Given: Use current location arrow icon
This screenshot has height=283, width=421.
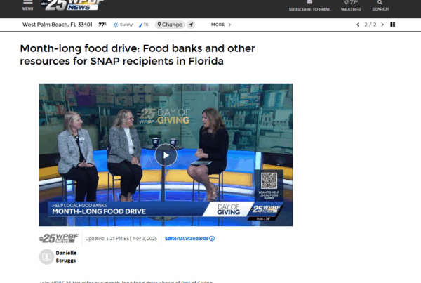Looking at the screenshot, I should [191, 25].
